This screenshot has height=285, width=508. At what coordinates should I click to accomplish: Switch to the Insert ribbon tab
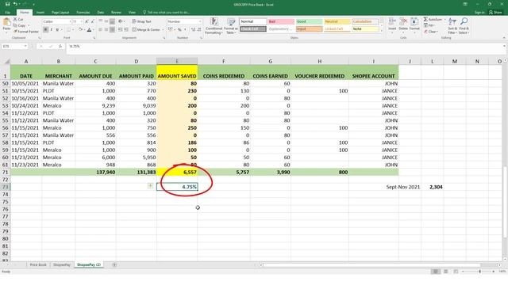pos(40,13)
